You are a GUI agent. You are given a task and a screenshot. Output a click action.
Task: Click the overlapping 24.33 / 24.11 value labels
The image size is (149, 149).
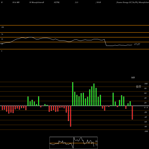139,87
